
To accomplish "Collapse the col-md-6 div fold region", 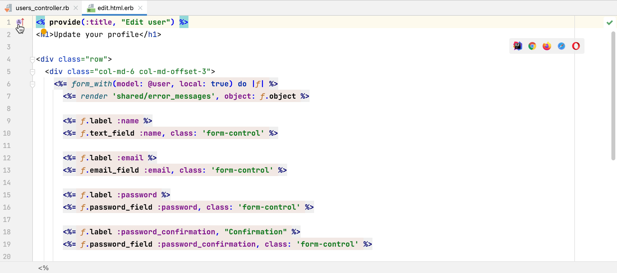I will tap(32, 72).
